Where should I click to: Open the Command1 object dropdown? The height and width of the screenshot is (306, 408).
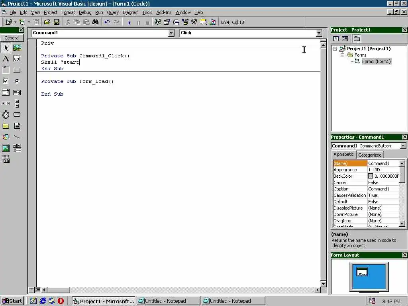click(171, 33)
